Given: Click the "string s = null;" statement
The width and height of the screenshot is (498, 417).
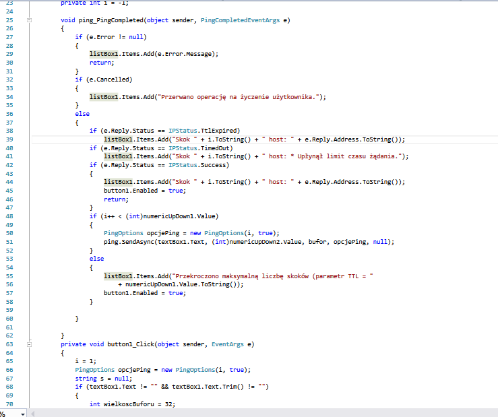Looking at the screenshot, I should point(104,379).
